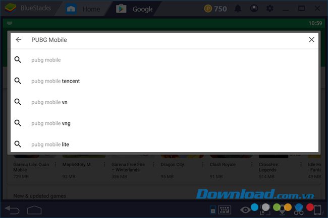
Task: Open the set location pin icon
Action: click(282, 210)
